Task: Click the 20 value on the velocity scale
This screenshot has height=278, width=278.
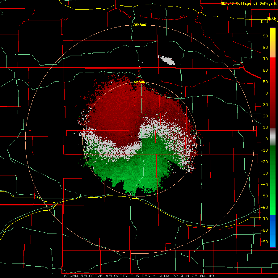Action: [x=265, y=116]
